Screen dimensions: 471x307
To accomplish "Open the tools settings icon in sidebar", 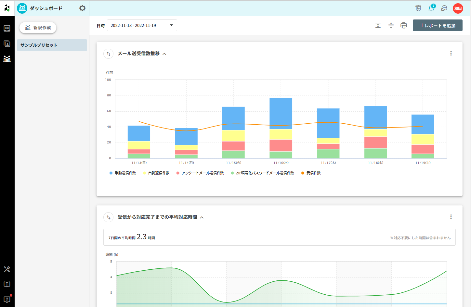I will point(7,269).
